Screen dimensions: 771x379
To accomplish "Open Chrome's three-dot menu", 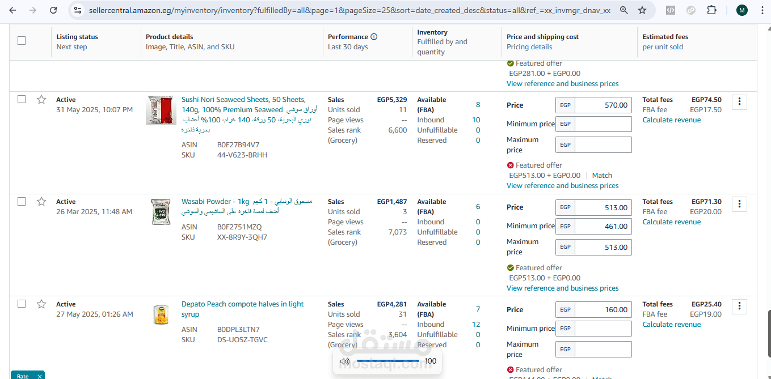I will pos(762,10).
